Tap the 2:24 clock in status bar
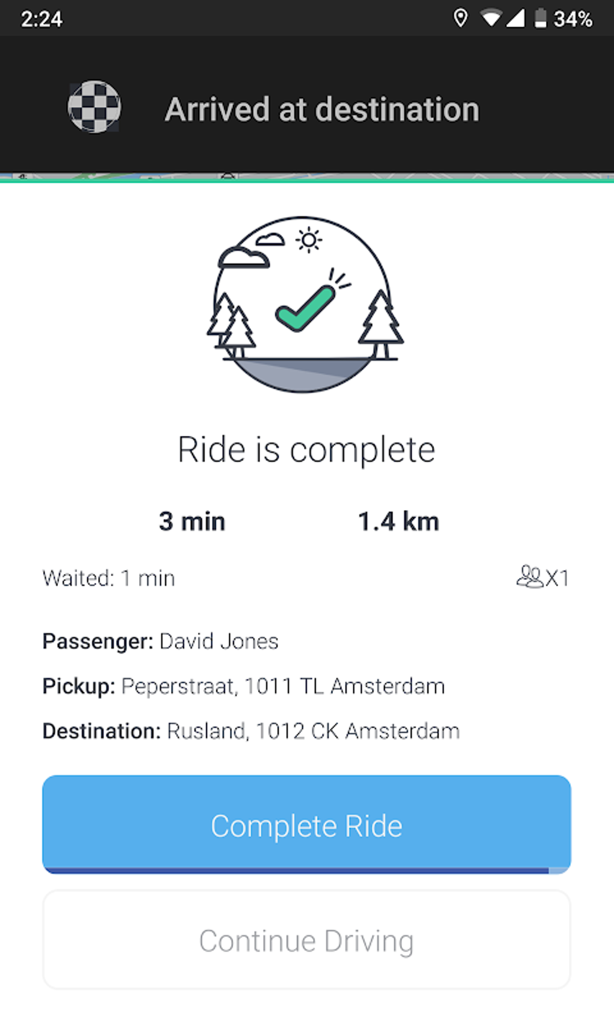This screenshot has width=614, height=1017. coord(42,19)
